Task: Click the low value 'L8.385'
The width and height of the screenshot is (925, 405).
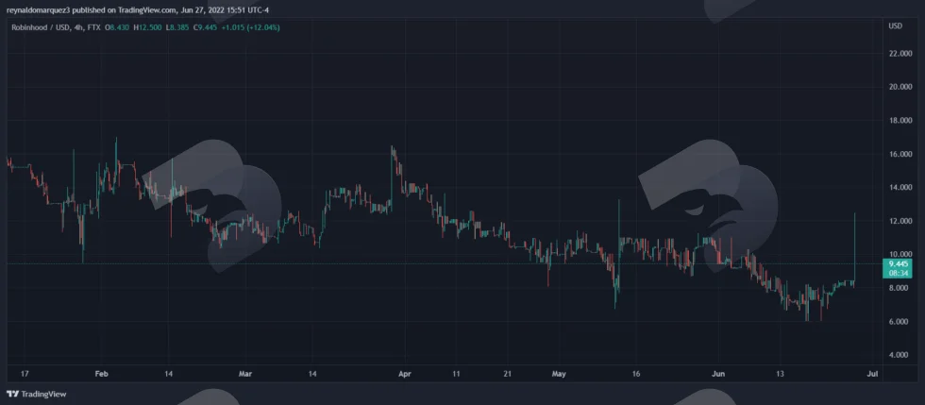Action: (177, 27)
